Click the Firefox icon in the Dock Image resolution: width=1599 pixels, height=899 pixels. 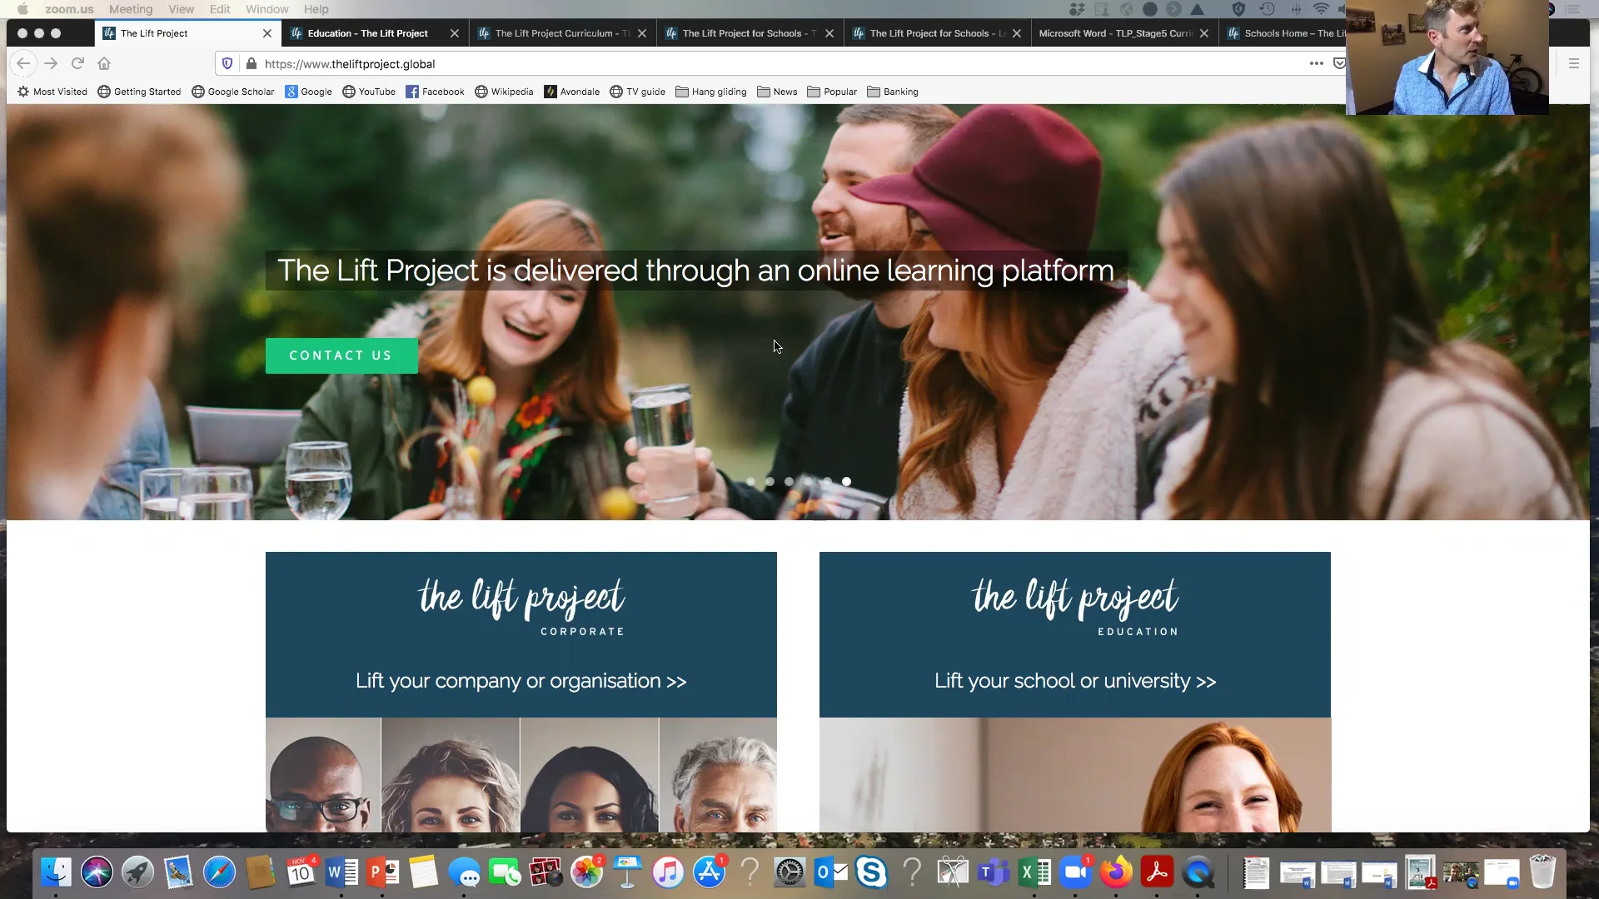click(x=1116, y=872)
